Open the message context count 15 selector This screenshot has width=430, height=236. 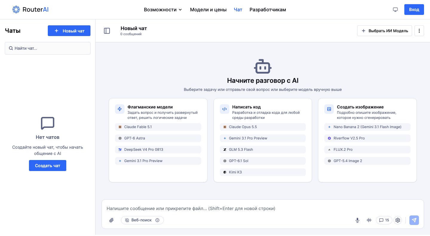(x=384, y=220)
